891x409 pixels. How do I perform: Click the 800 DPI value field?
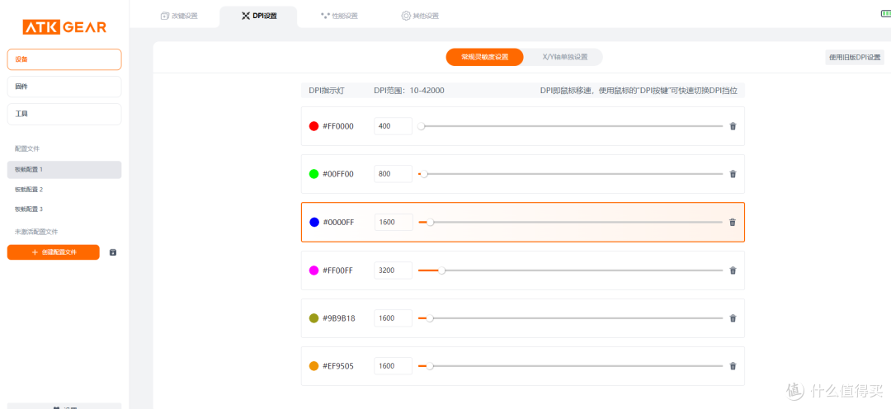point(393,174)
